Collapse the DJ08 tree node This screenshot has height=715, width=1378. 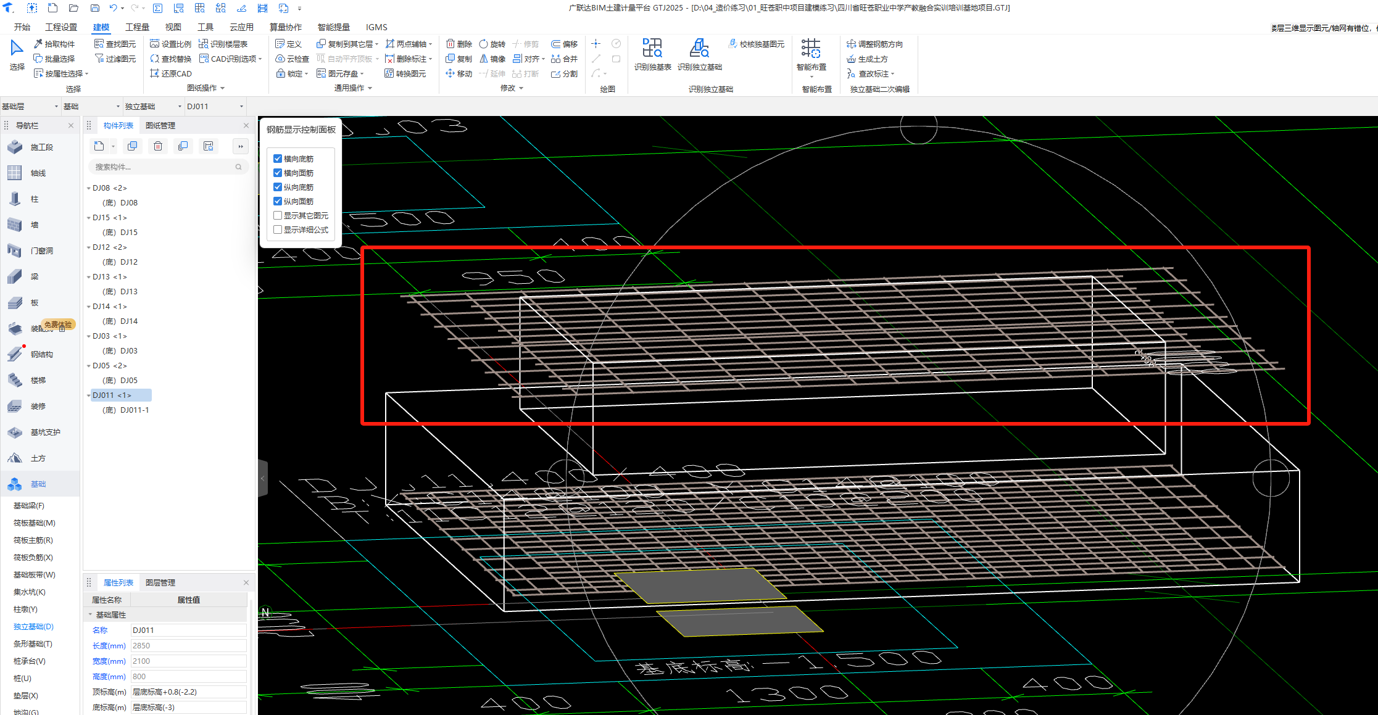89,188
